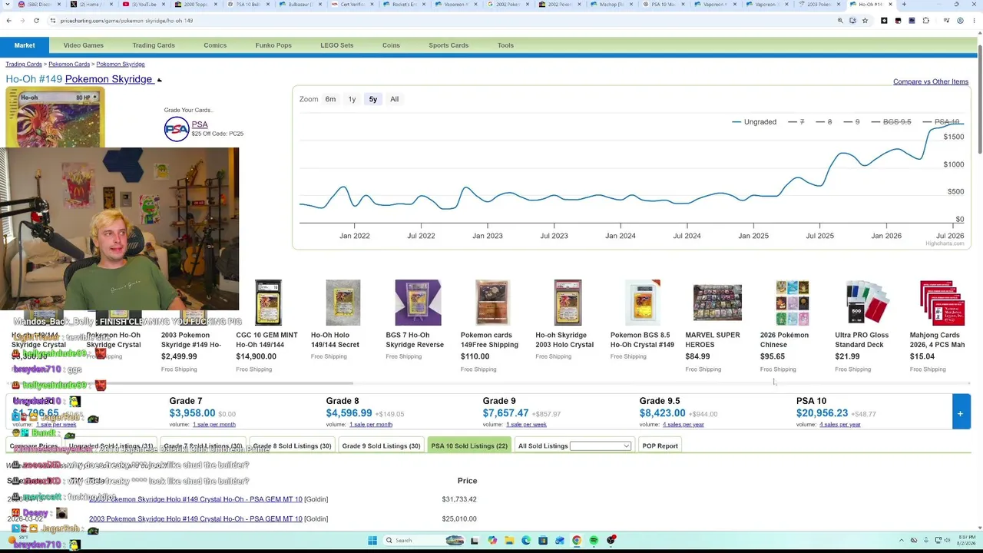This screenshot has width=983, height=553.
Task: Set chart zoom to 6m
Action: click(x=330, y=99)
